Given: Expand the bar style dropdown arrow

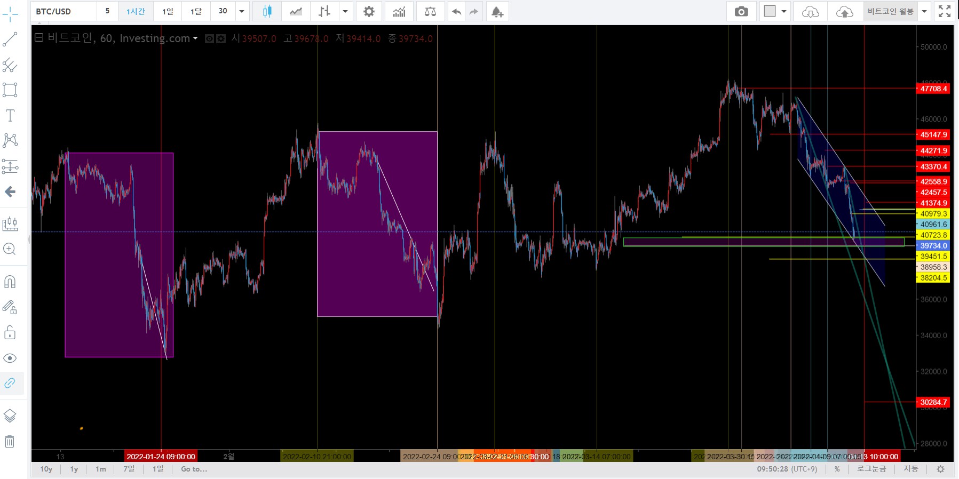Looking at the screenshot, I should coord(345,11).
